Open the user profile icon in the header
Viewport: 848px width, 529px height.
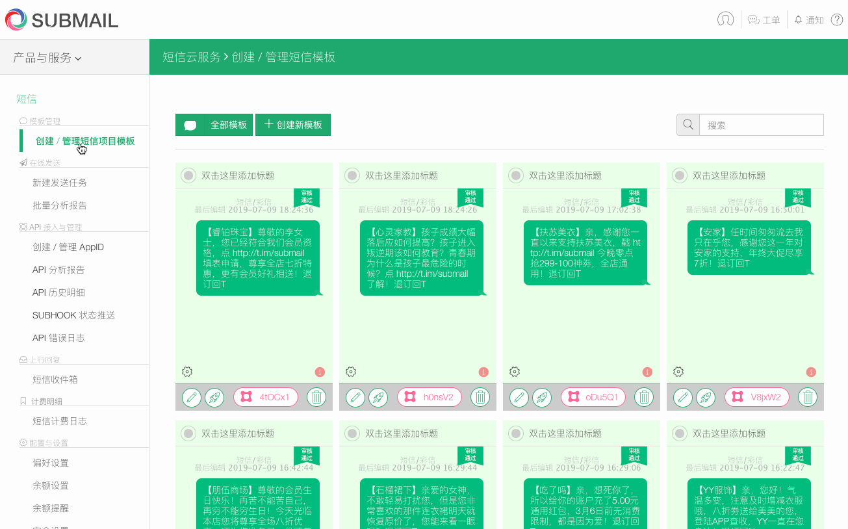coord(725,19)
